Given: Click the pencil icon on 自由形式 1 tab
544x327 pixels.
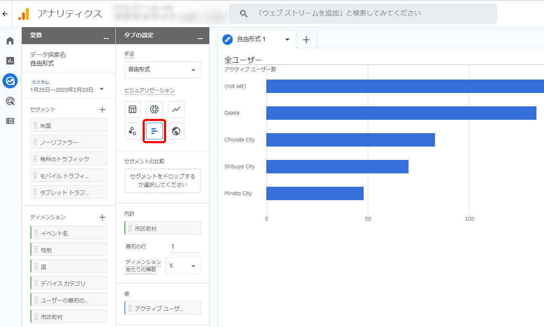Looking at the screenshot, I should tap(227, 39).
